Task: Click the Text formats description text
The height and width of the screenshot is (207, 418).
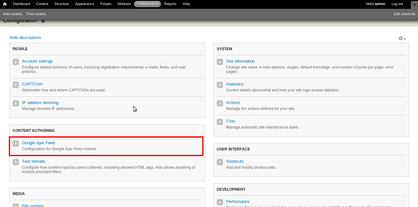Action: click(x=109, y=170)
